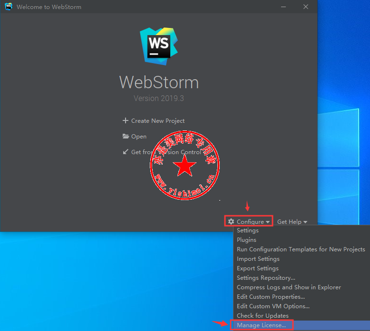Open Edit Custom VM Options...

pos(302,306)
